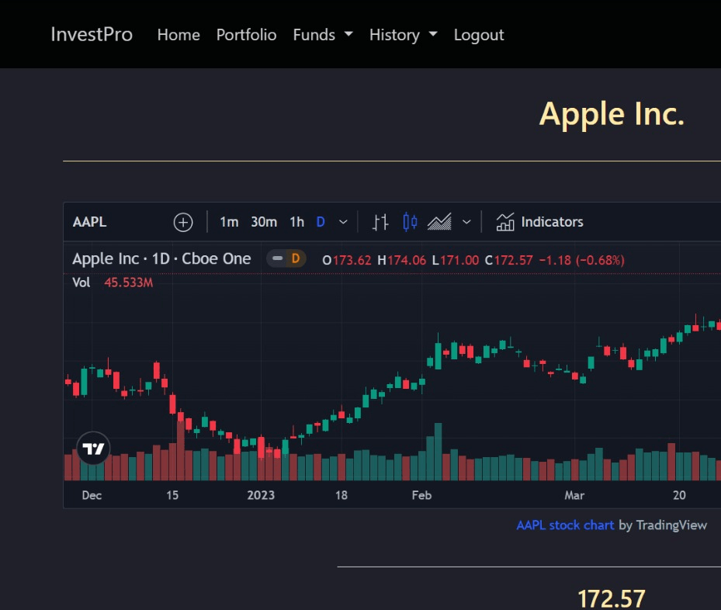Open the AAPL stock chart link
The height and width of the screenshot is (610, 721).
[x=565, y=525]
